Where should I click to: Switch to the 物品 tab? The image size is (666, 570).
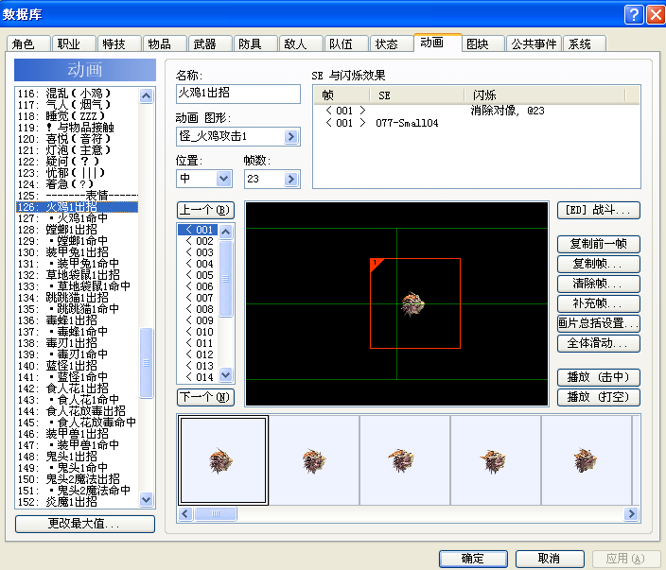165,43
